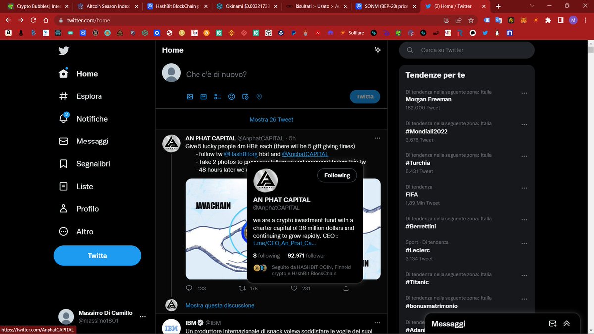Switch to the Crypto Bubbles browser tab
The height and width of the screenshot is (334, 594).
37,6
